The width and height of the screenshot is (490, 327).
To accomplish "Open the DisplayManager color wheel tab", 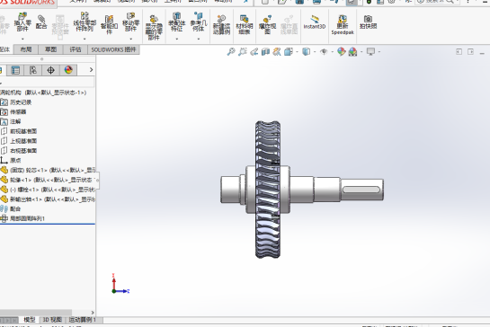I will click(x=68, y=70).
